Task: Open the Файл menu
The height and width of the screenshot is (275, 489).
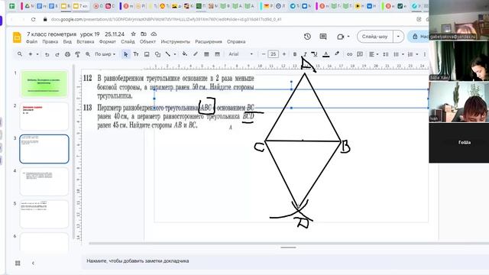Action: tap(31, 41)
